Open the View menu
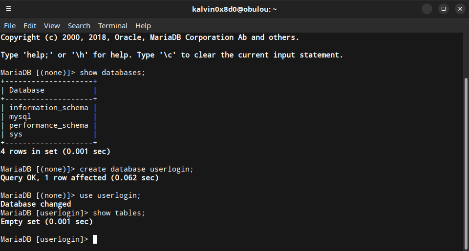 tap(52, 26)
